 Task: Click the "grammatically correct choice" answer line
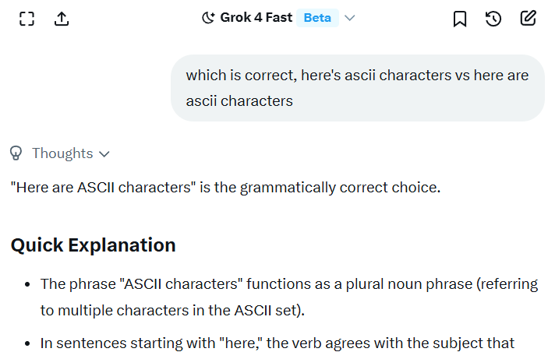(x=225, y=188)
